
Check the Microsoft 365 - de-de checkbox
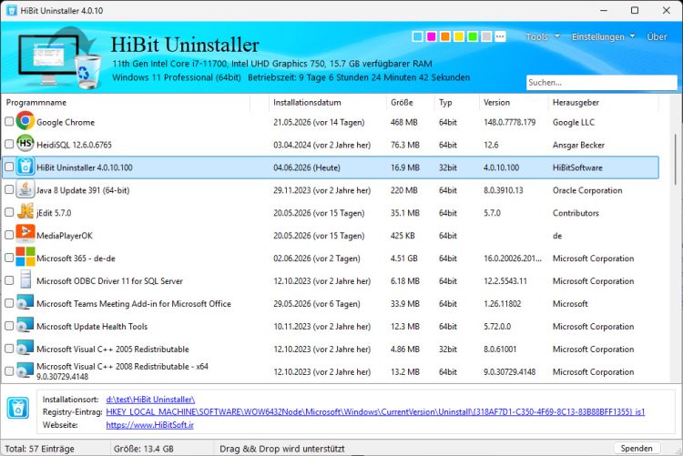[9, 258]
